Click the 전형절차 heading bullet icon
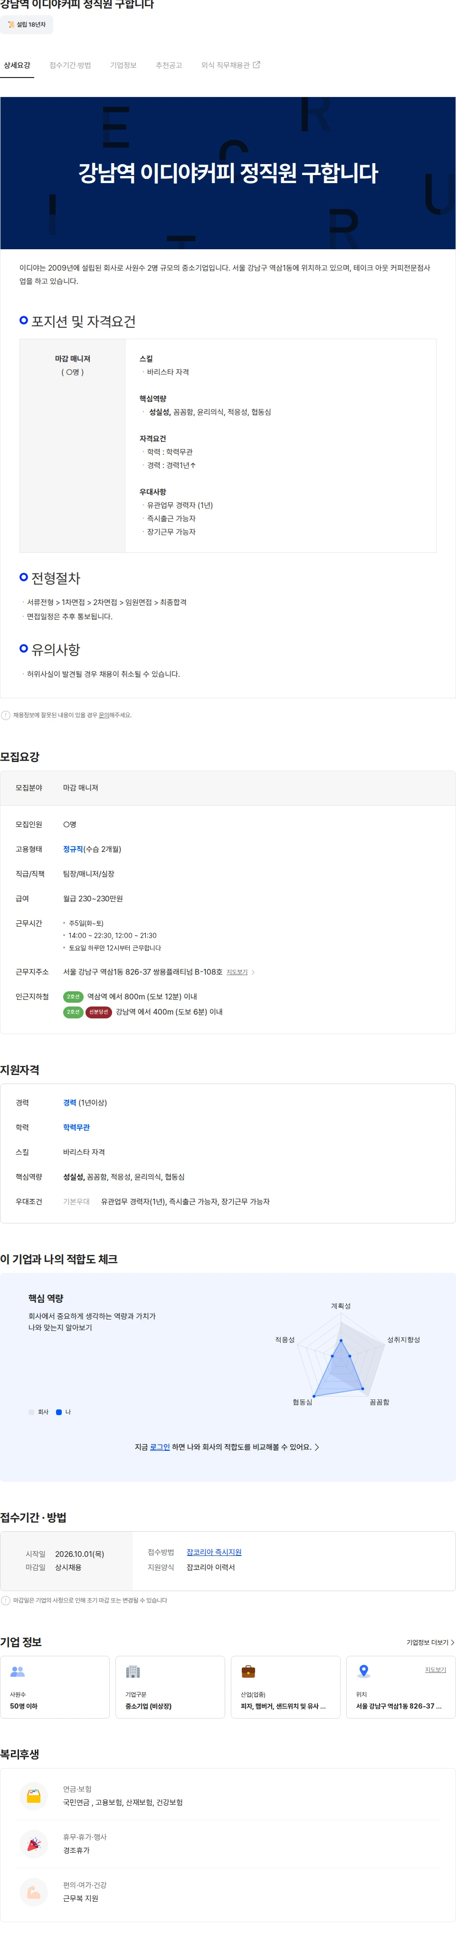This screenshot has width=456, height=1945. coord(23,577)
